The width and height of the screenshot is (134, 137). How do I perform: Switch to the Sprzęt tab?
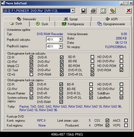tap(71, 19)
